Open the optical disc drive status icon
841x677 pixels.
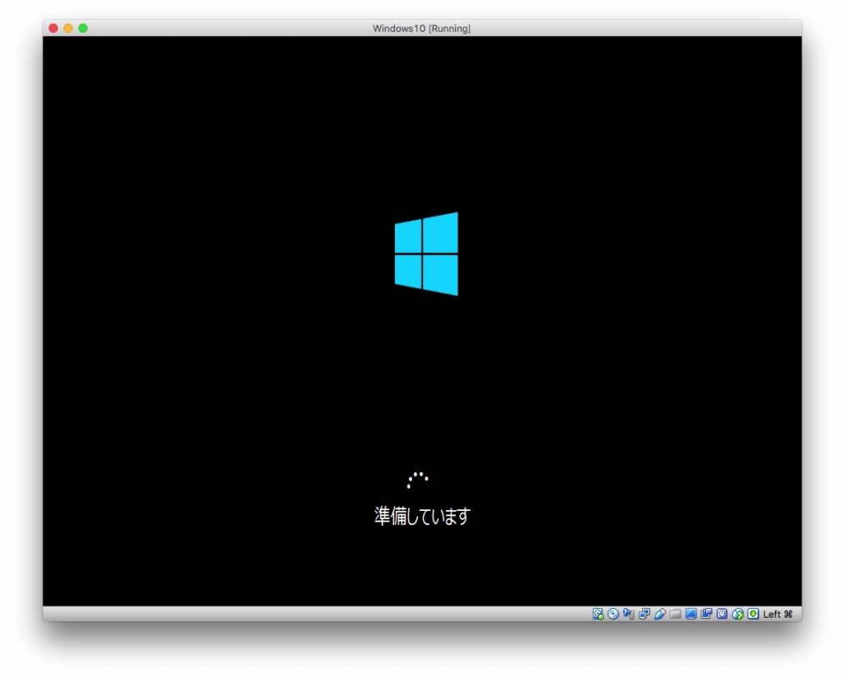pyautogui.click(x=613, y=614)
